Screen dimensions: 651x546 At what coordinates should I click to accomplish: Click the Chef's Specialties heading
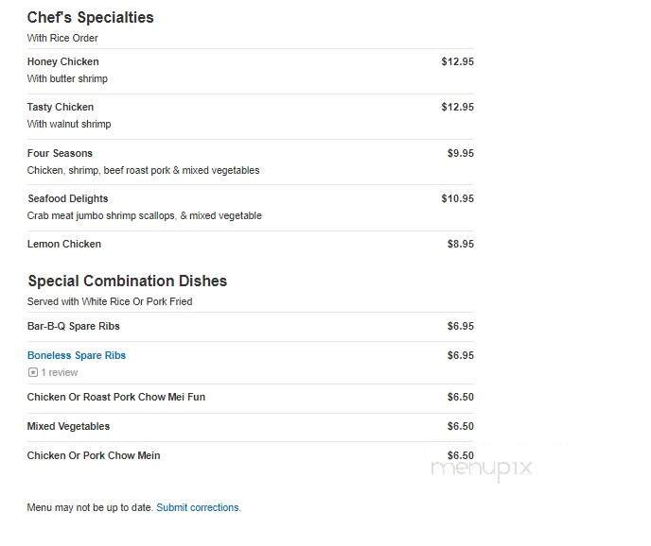pyautogui.click(x=90, y=17)
